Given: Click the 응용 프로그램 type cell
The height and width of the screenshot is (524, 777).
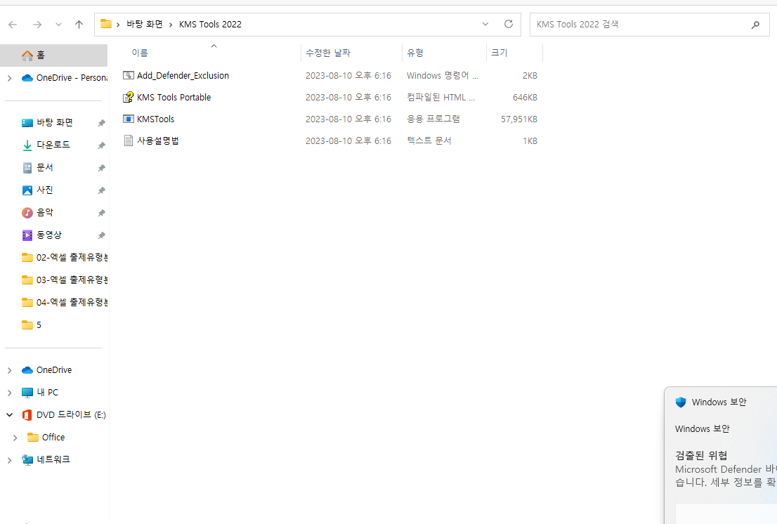Looking at the screenshot, I should (433, 119).
